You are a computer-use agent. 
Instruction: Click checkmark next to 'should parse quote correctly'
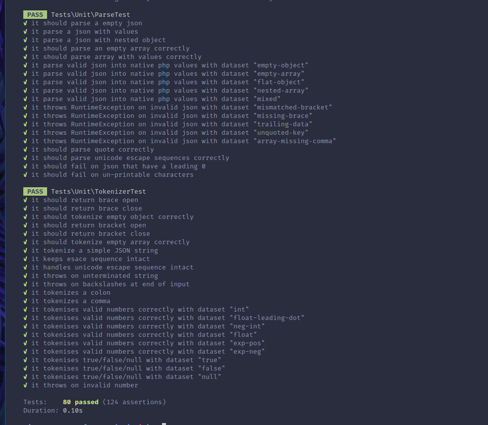point(25,149)
